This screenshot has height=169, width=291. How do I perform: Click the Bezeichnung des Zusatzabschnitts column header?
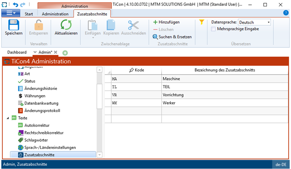pos(225,70)
